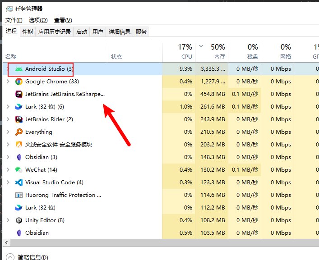This screenshot has height=260, width=319.
Task: Click the single Lark (32 位) icon
Action: click(19, 208)
